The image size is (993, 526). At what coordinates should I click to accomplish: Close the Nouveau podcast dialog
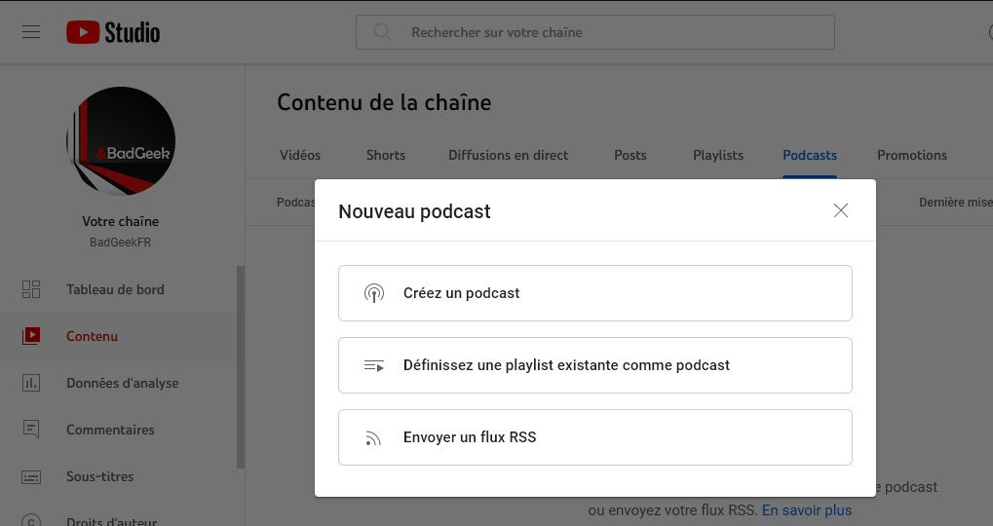841,210
